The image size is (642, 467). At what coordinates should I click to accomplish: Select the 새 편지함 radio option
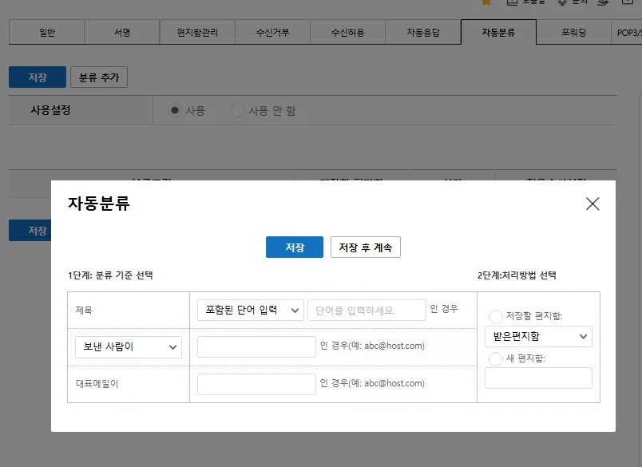click(495, 358)
